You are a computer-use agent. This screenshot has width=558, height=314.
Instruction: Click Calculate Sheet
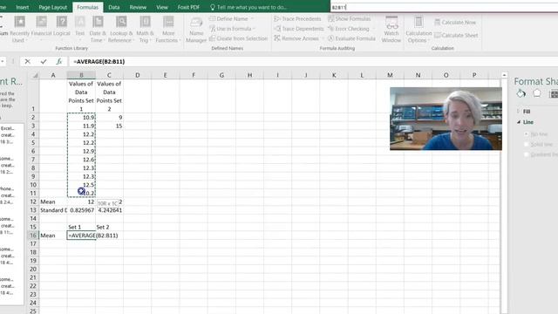[x=456, y=35]
